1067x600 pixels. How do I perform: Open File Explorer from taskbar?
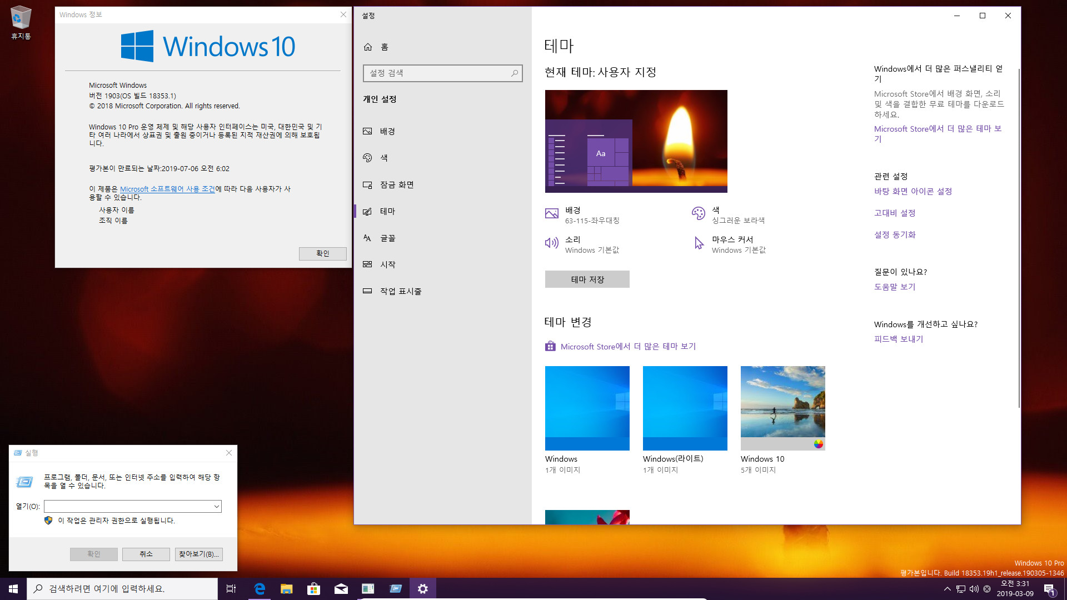[x=286, y=589]
